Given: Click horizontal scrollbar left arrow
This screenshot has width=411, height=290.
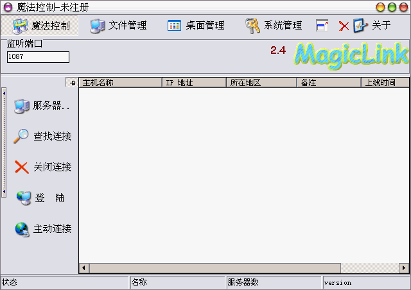Looking at the screenshot, I should pyautogui.click(x=84, y=268).
